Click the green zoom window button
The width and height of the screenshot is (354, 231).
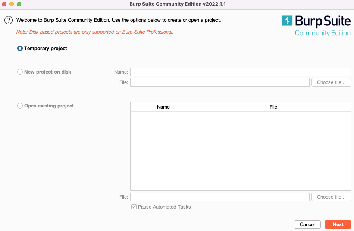(x=18, y=4)
